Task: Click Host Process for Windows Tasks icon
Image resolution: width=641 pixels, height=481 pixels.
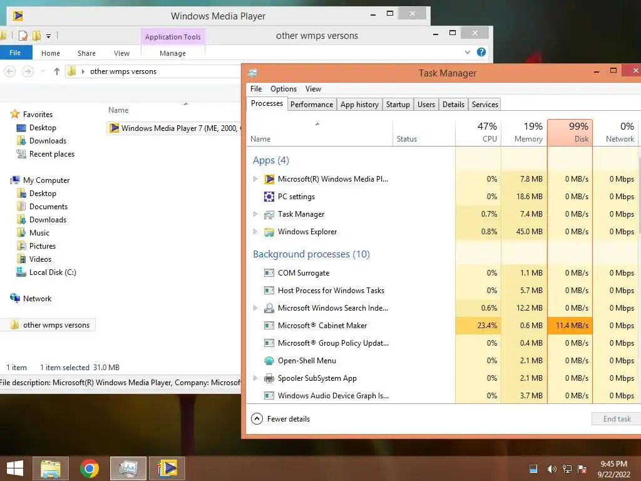Action: click(269, 291)
